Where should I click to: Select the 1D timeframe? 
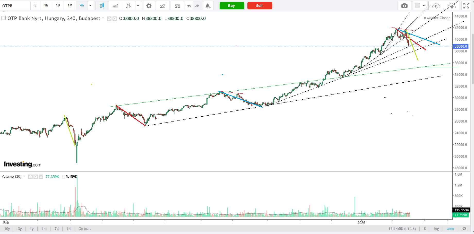point(58,5)
